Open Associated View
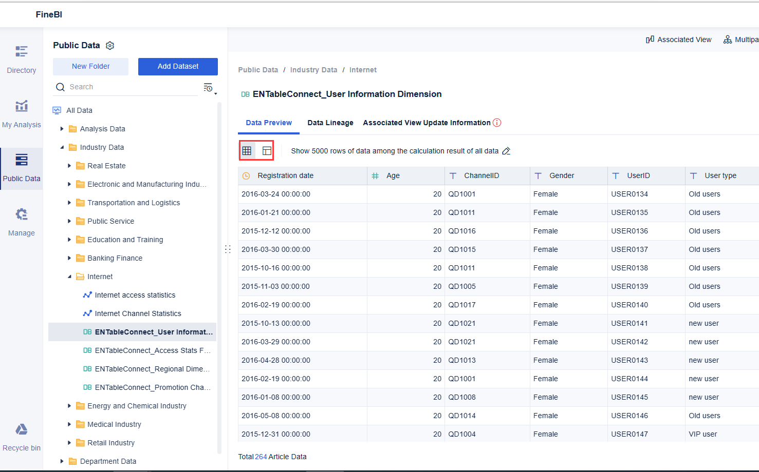 pos(679,40)
